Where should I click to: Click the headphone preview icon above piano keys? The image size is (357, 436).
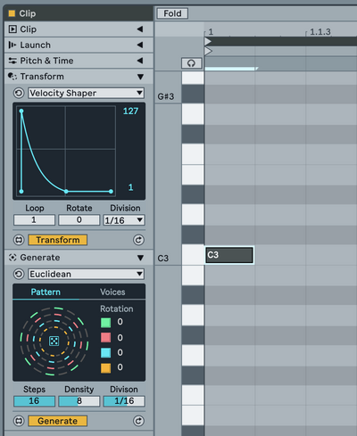pyautogui.click(x=192, y=63)
